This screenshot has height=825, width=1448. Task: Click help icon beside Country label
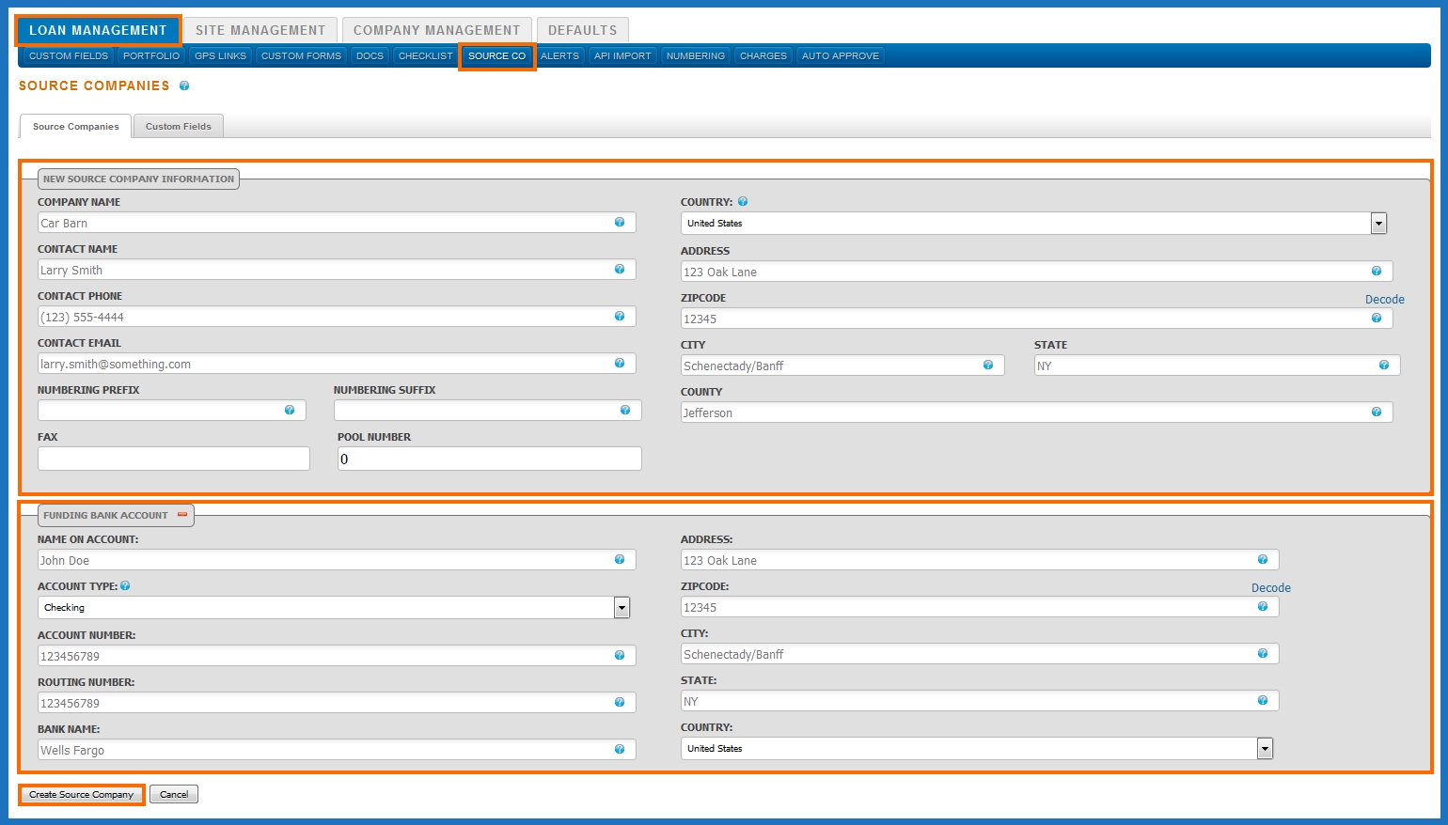click(x=743, y=201)
